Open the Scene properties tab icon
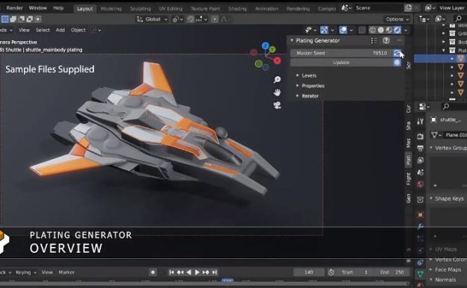Image resolution: width=467 pixels, height=288 pixels. [420, 172]
